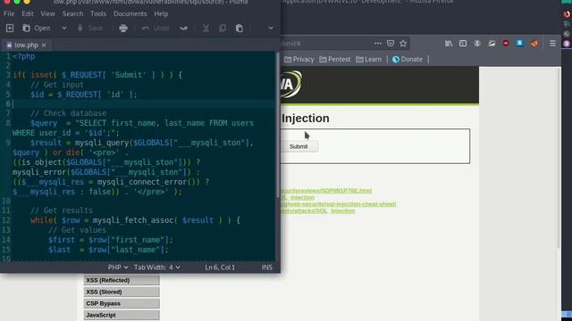Viewport: 572px width, 321px height.
Task: Create a new document in Pluma
Action: pyautogui.click(x=10, y=28)
